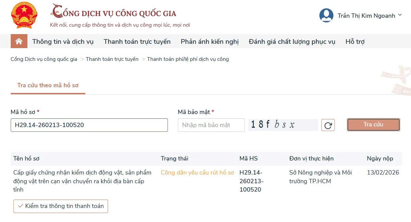Screen dimensions: 411x222
Task: Open the Thông tin và dịch vụ menu
Action: (63, 42)
